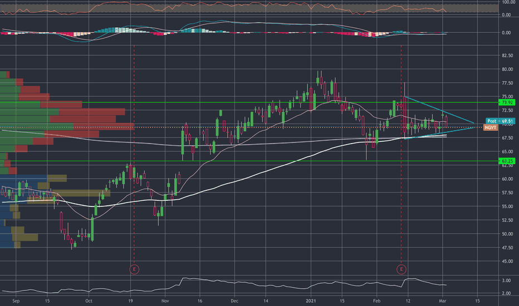Click the Post 69.51 price label
Screen dimensions: 519x306
500,121
